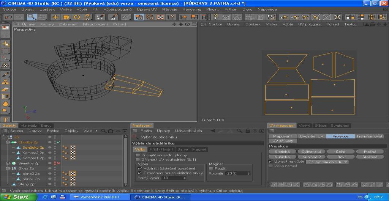The image size is (389, 201).
Task: Enable Oříznout UV souřadnice checkbox
Action: [138, 160]
